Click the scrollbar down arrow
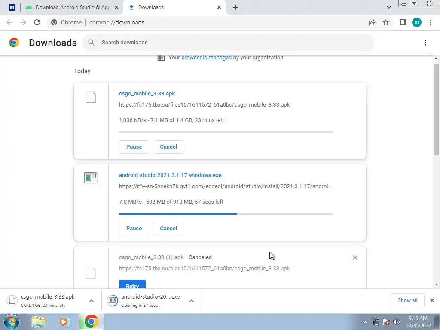 click(x=436, y=284)
